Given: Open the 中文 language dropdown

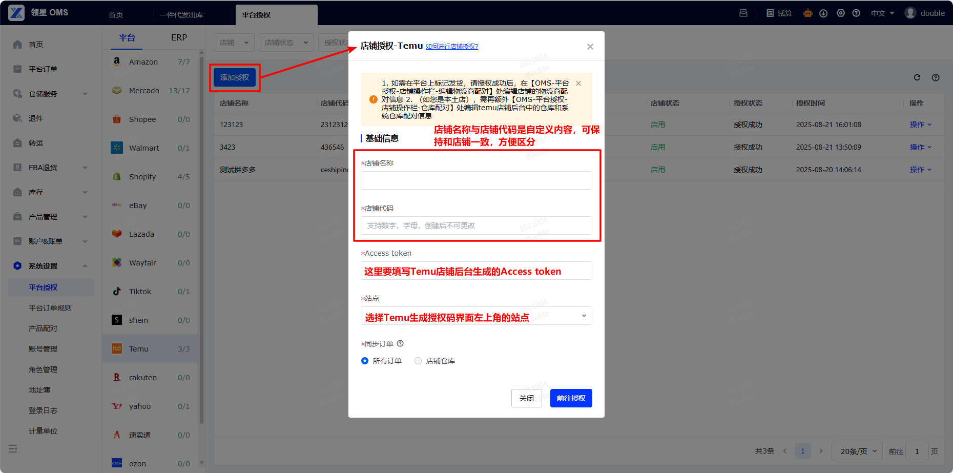Looking at the screenshot, I should pyautogui.click(x=882, y=13).
